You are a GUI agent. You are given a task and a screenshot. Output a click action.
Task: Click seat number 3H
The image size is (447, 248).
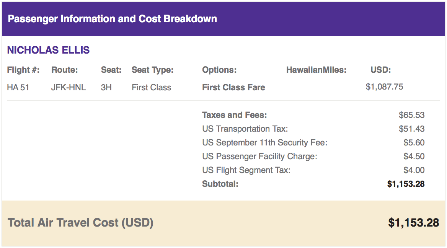[106, 87]
